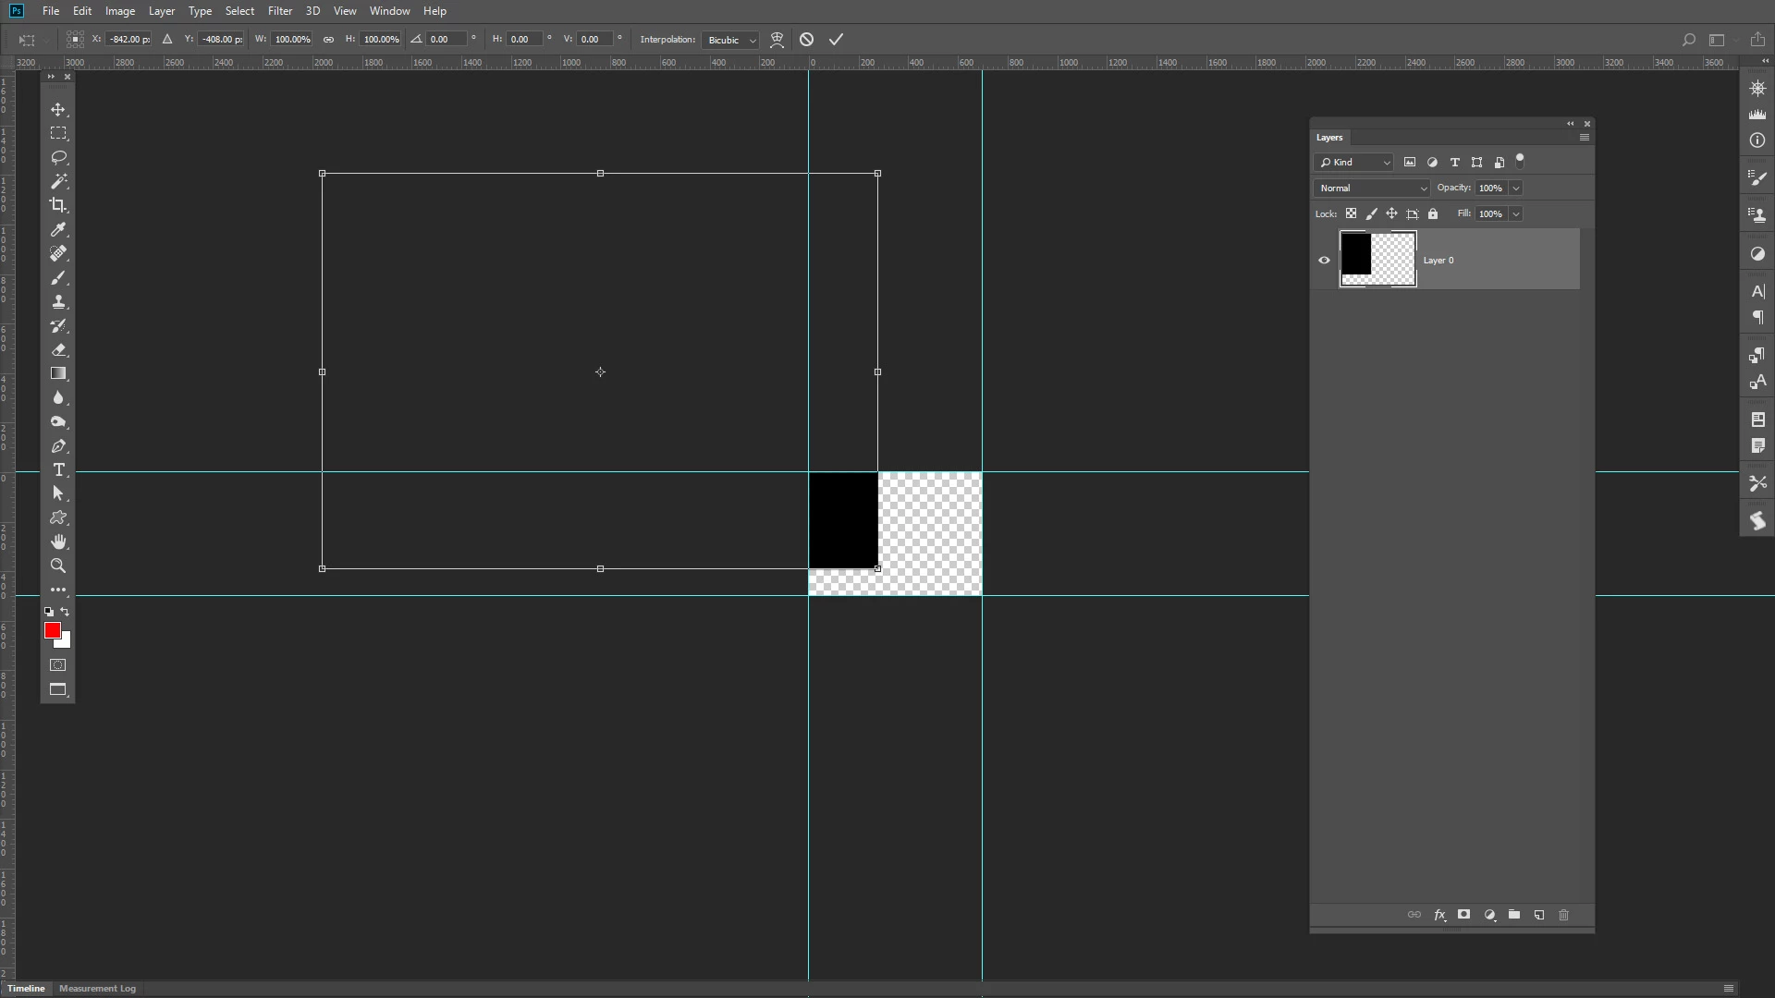
Task: Expand the Opacity slider dropdown arrow
Action: (x=1516, y=188)
